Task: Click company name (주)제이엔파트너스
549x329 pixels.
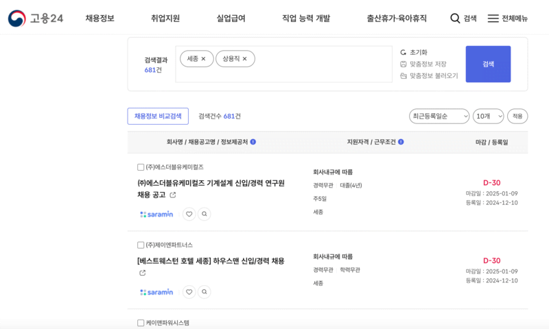Action: click(x=169, y=245)
